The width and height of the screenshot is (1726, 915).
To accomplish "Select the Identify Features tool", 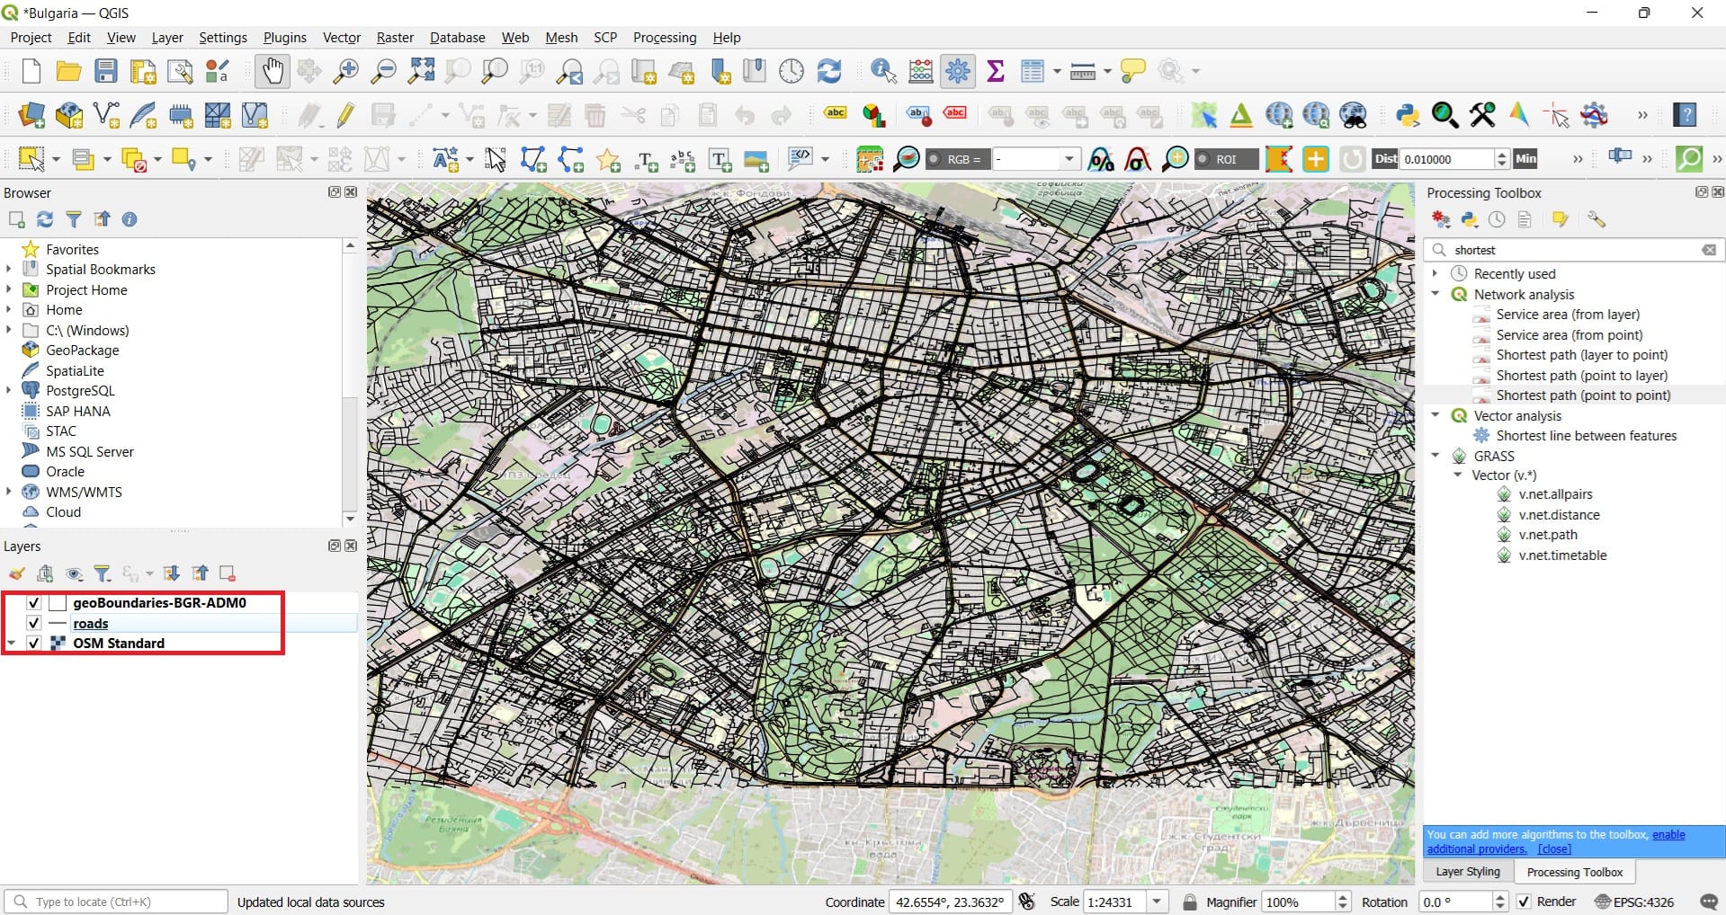I will tap(884, 71).
